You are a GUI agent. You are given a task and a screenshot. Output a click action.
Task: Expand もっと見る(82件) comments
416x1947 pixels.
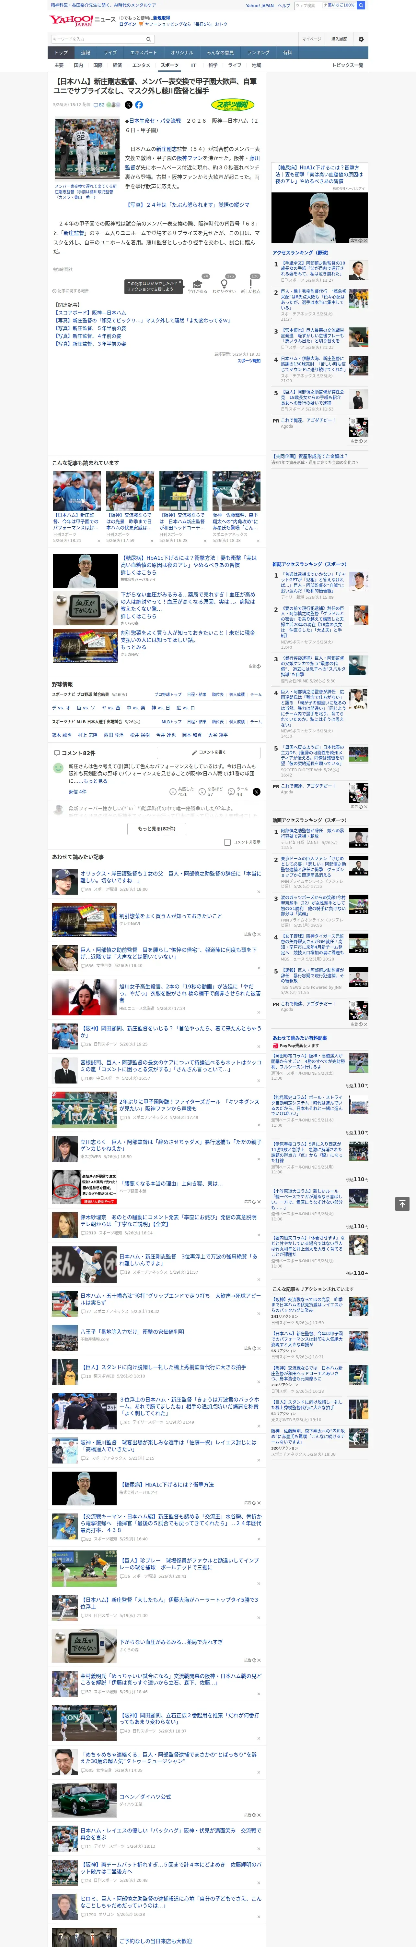coord(157,829)
